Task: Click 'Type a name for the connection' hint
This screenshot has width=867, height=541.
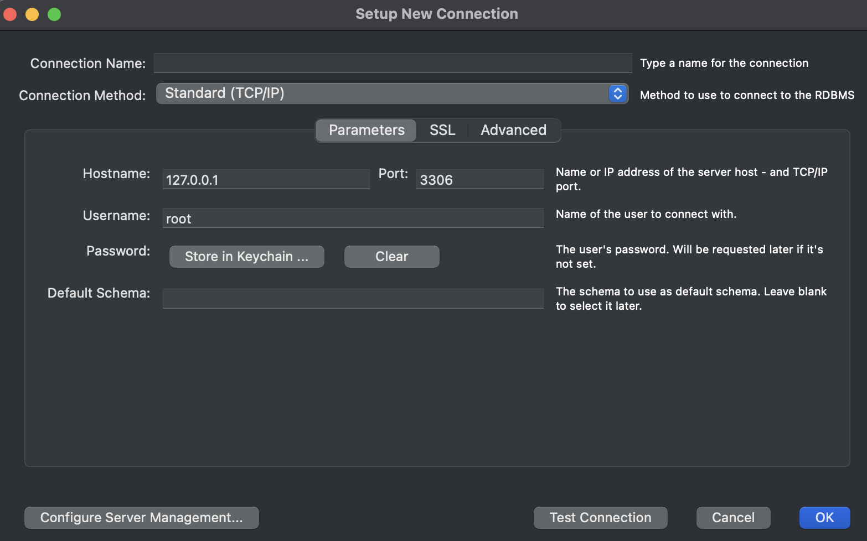Action: point(724,63)
